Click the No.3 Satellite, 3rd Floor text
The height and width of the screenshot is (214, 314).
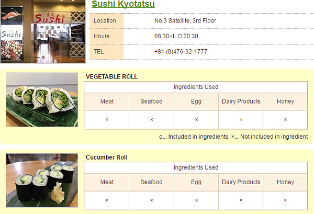click(x=185, y=20)
